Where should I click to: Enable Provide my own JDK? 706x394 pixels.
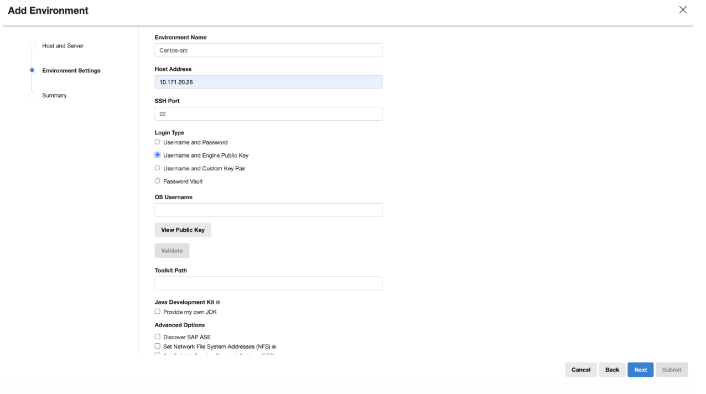click(x=158, y=312)
